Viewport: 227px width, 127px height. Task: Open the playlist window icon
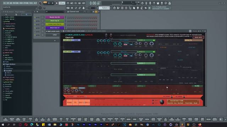[x=114, y=8]
